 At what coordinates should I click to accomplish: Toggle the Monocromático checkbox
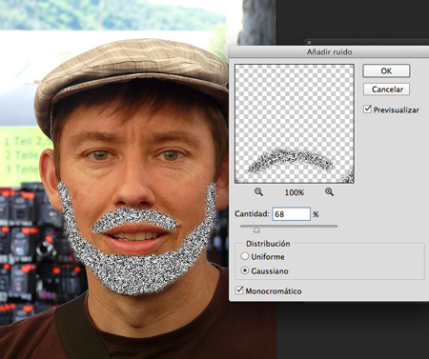click(239, 290)
